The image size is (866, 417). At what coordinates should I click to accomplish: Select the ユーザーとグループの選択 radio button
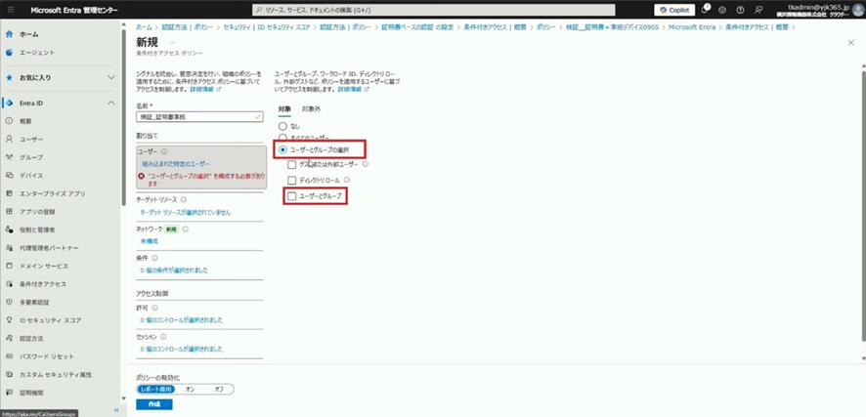point(283,150)
